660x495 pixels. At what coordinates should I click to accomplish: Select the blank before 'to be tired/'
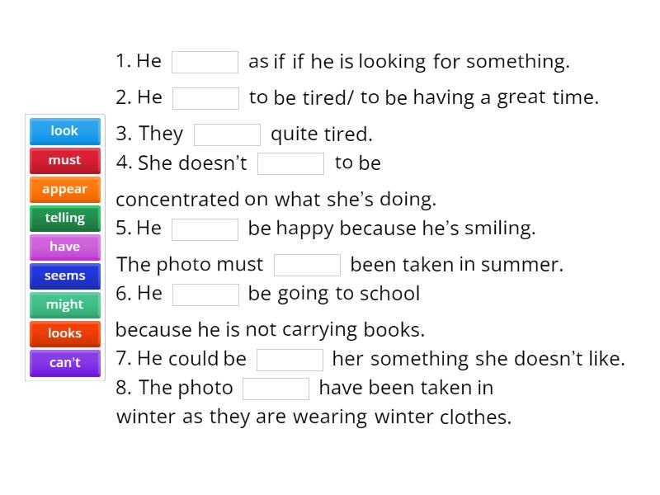pos(205,98)
